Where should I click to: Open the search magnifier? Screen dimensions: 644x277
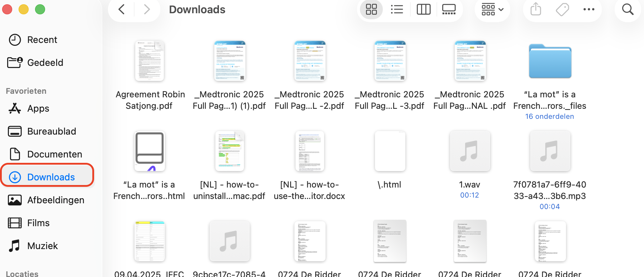coord(628,9)
